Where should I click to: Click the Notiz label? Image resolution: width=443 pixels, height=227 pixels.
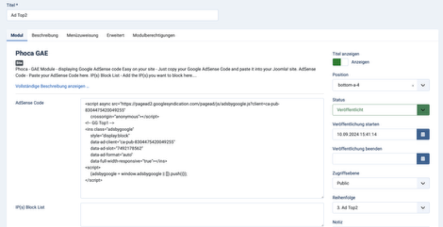tap(337, 222)
